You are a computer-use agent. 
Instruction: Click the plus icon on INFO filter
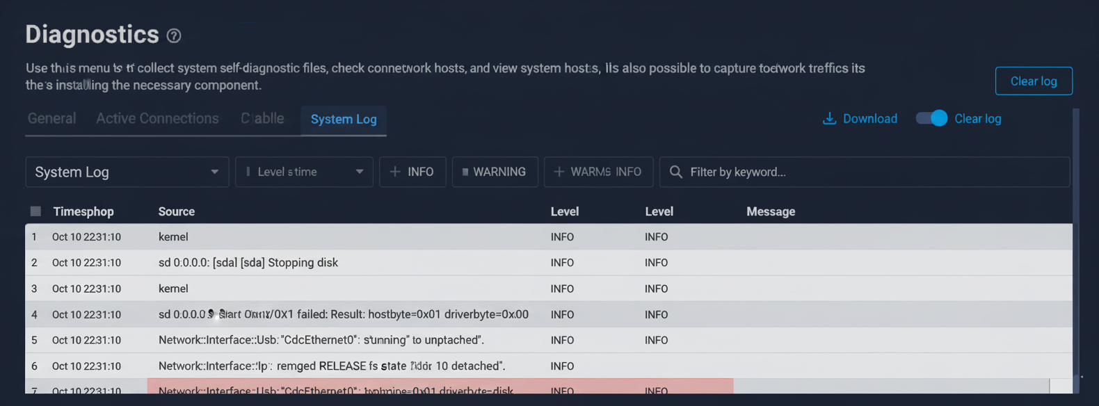pyautogui.click(x=395, y=172)
